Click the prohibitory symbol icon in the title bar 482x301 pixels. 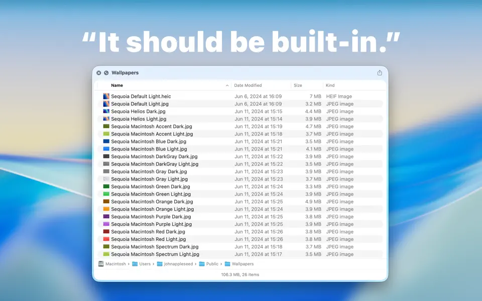(105, 72)
